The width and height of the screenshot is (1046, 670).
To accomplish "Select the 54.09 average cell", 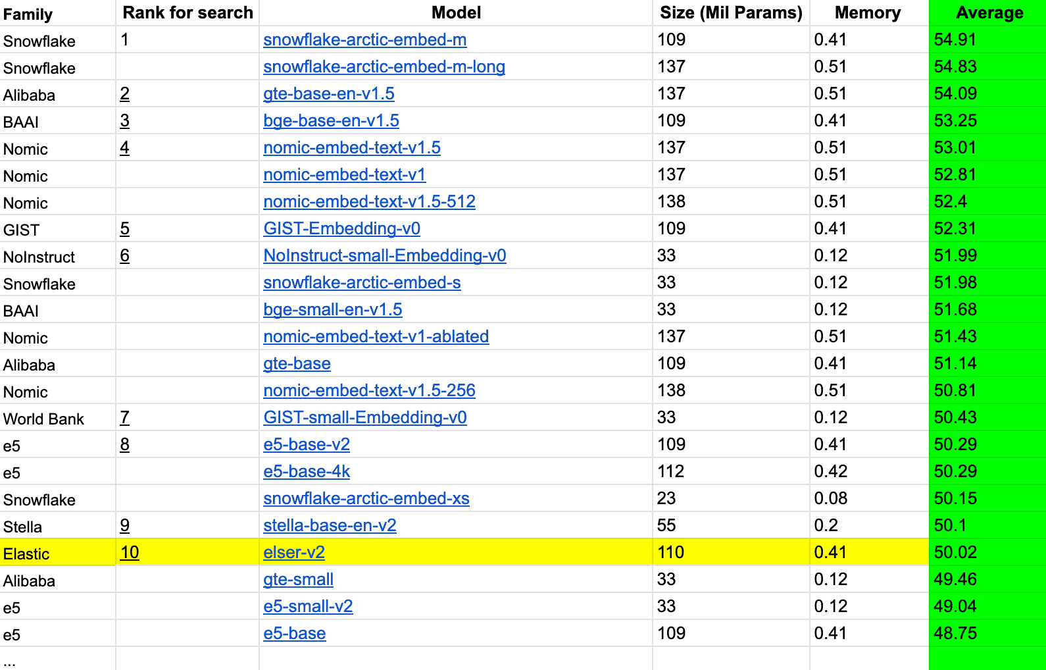I will (x=987, y=94).
